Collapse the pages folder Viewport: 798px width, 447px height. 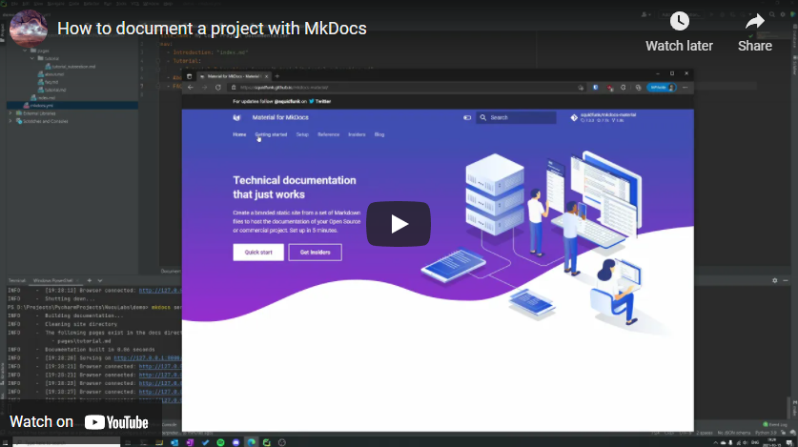[x=25, y=51]
